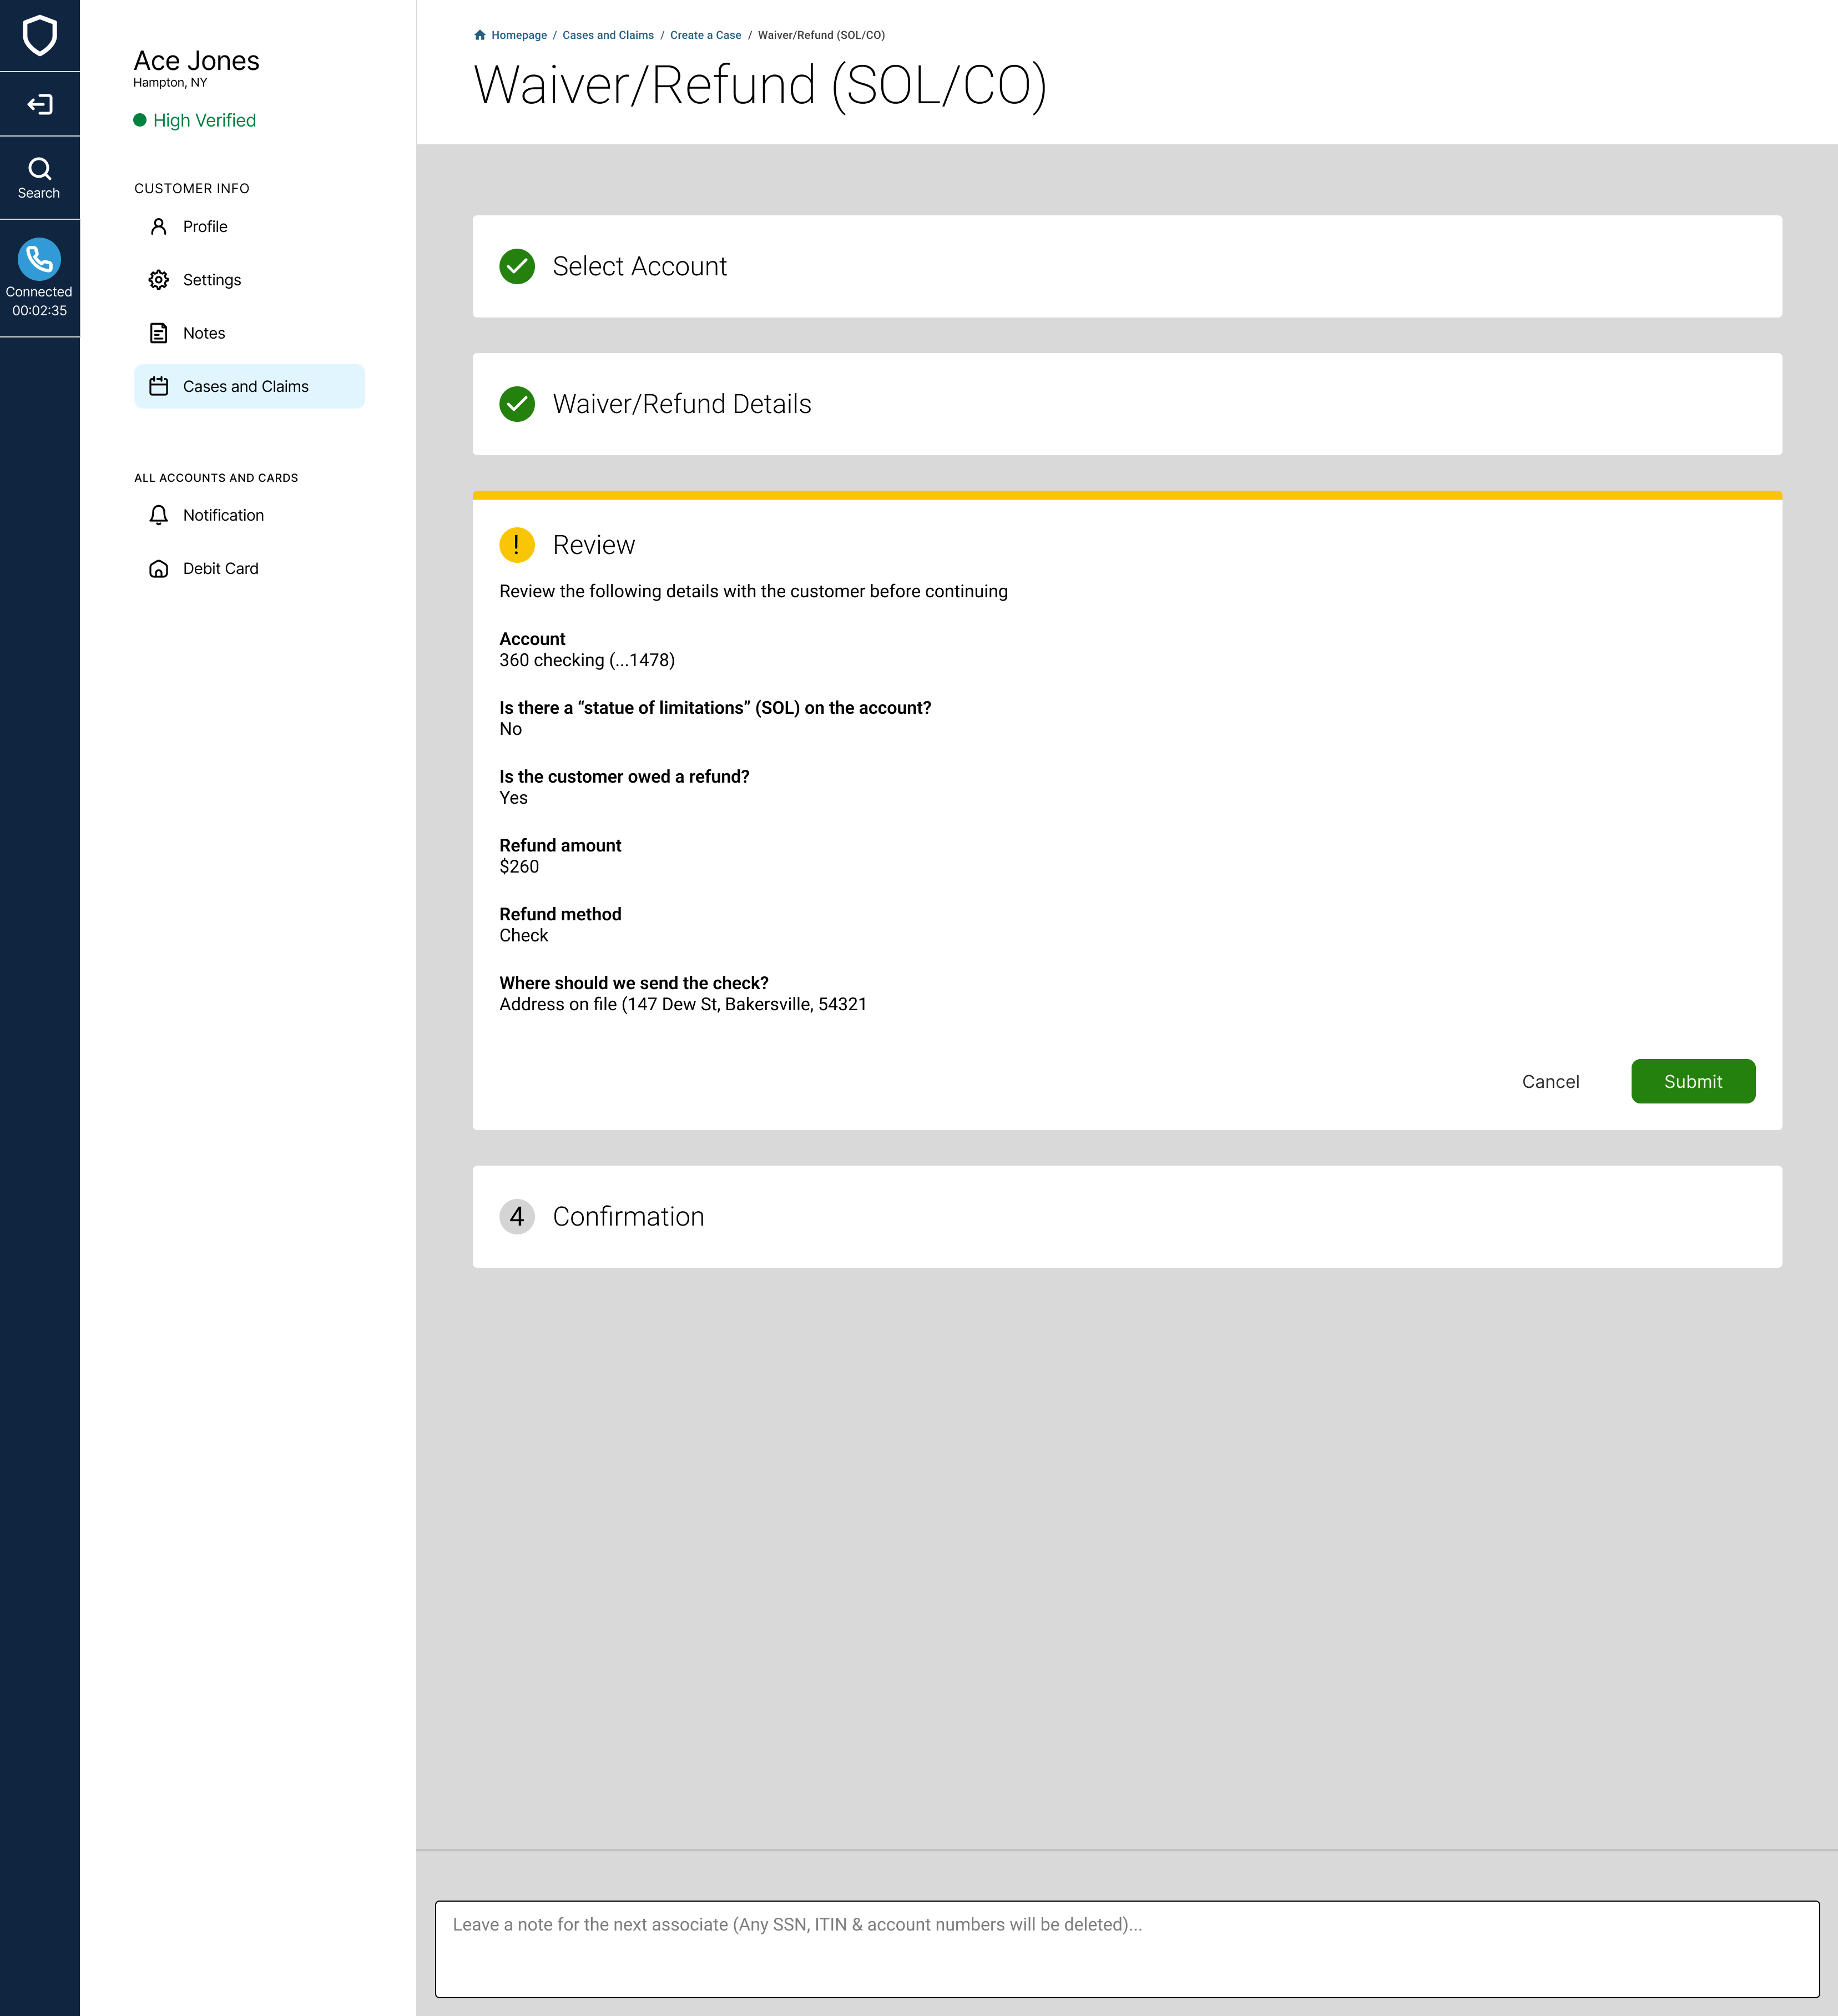
Task: Click the exit arrow sidebar icon
Action: pyautogui.click(x=39, y=105)
